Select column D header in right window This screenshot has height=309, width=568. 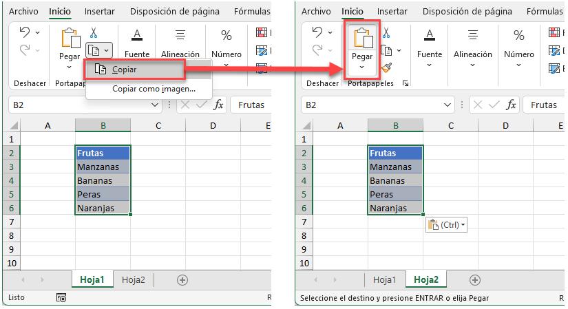[x=506, y=126]
